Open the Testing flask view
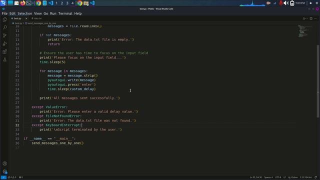This screenshot has height=180, width=320. click(4, 59)
